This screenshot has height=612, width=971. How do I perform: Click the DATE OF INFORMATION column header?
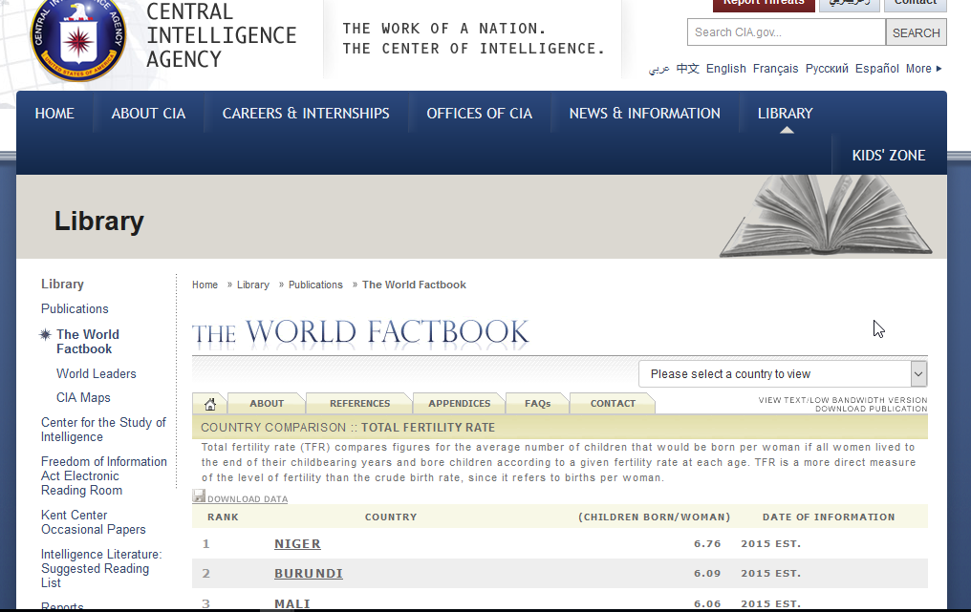[829, 517]
